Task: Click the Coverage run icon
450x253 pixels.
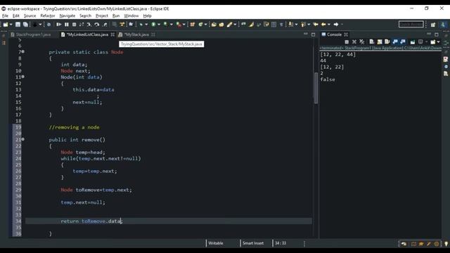Action: tap(166, 25)
